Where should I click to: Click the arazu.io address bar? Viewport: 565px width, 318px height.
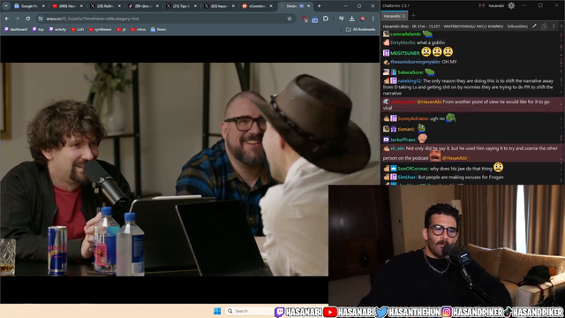[x=166, y=19]
